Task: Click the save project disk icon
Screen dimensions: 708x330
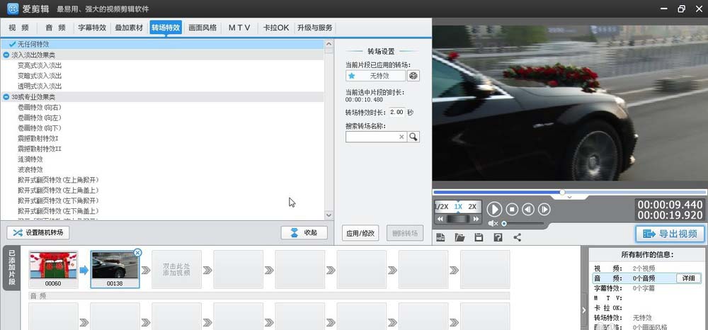Action: click(479, 237)
